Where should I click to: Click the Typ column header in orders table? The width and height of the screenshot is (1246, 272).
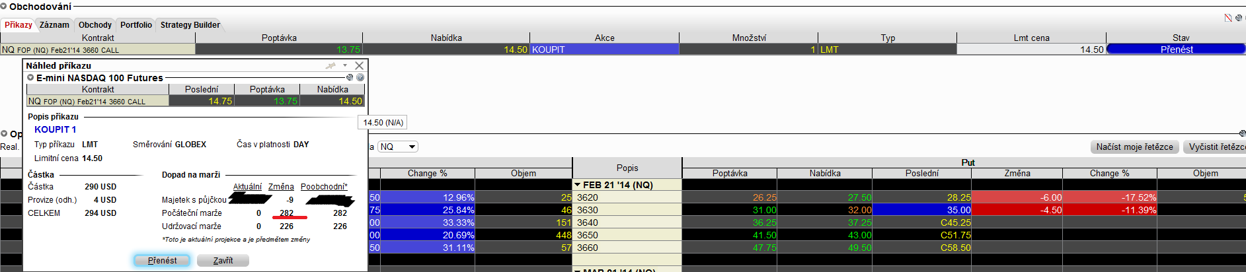[x=887, y=38]
